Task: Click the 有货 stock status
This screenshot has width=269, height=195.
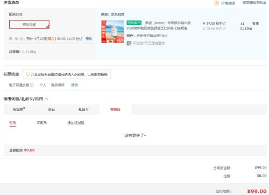Action: [256, 24]
